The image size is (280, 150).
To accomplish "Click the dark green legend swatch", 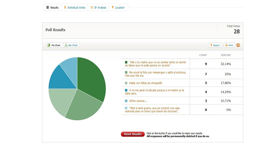I will [126, 62].
